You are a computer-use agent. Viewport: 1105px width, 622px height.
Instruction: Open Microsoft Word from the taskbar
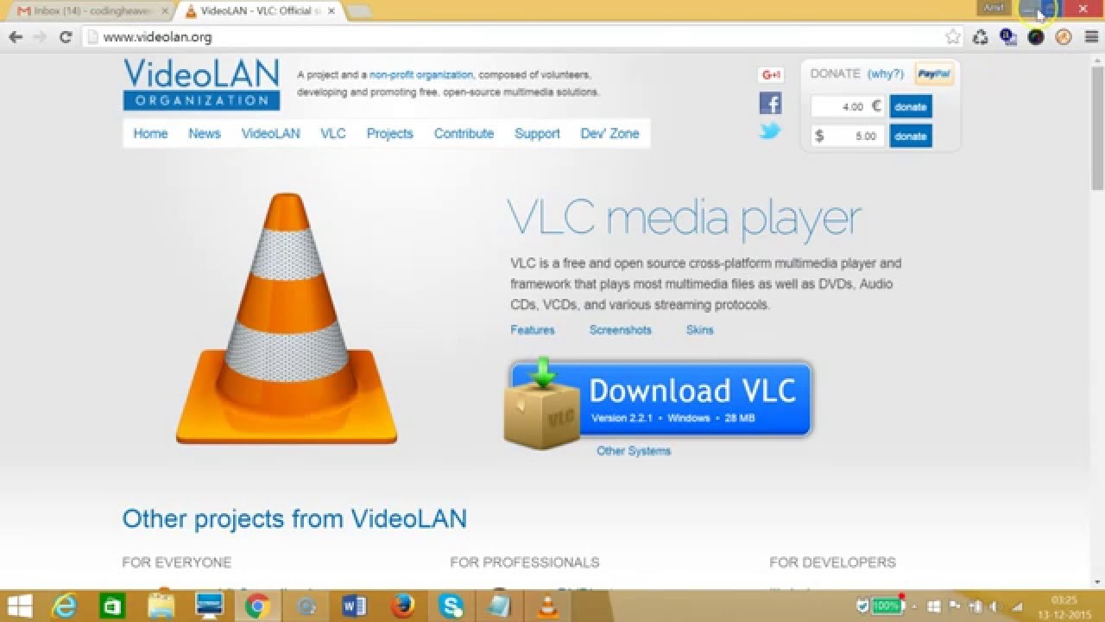tap(354, 606)
